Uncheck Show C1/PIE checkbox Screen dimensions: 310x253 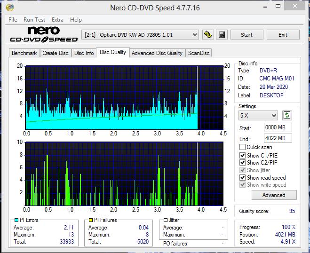coord(242,155)
